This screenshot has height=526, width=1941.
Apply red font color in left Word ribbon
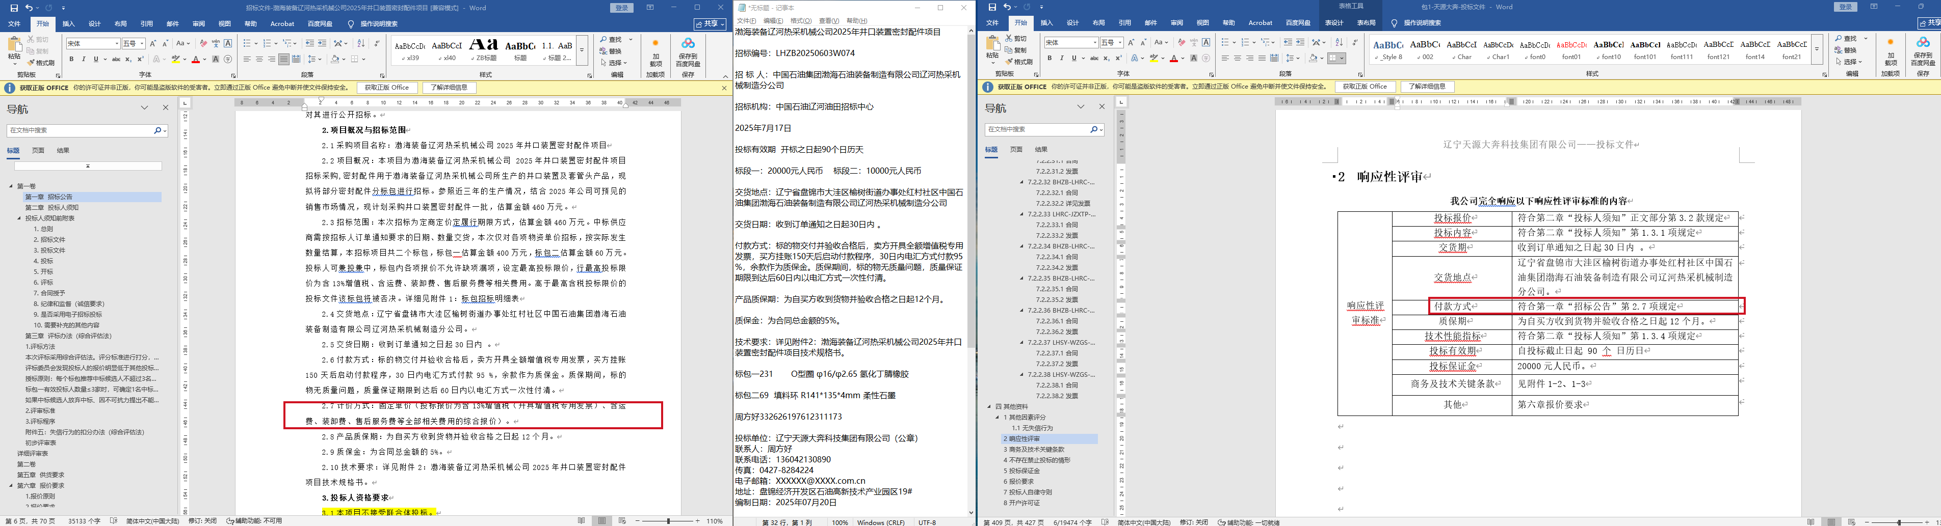(x=195, y=59)
